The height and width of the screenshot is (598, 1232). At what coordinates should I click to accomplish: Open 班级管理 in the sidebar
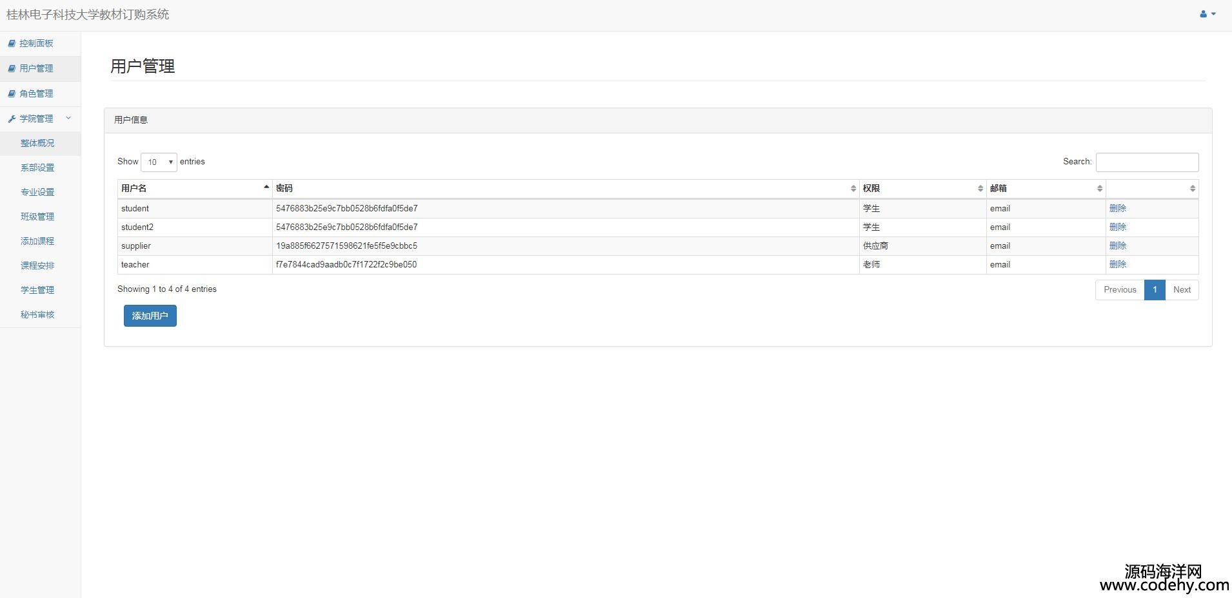pos(37,217)
